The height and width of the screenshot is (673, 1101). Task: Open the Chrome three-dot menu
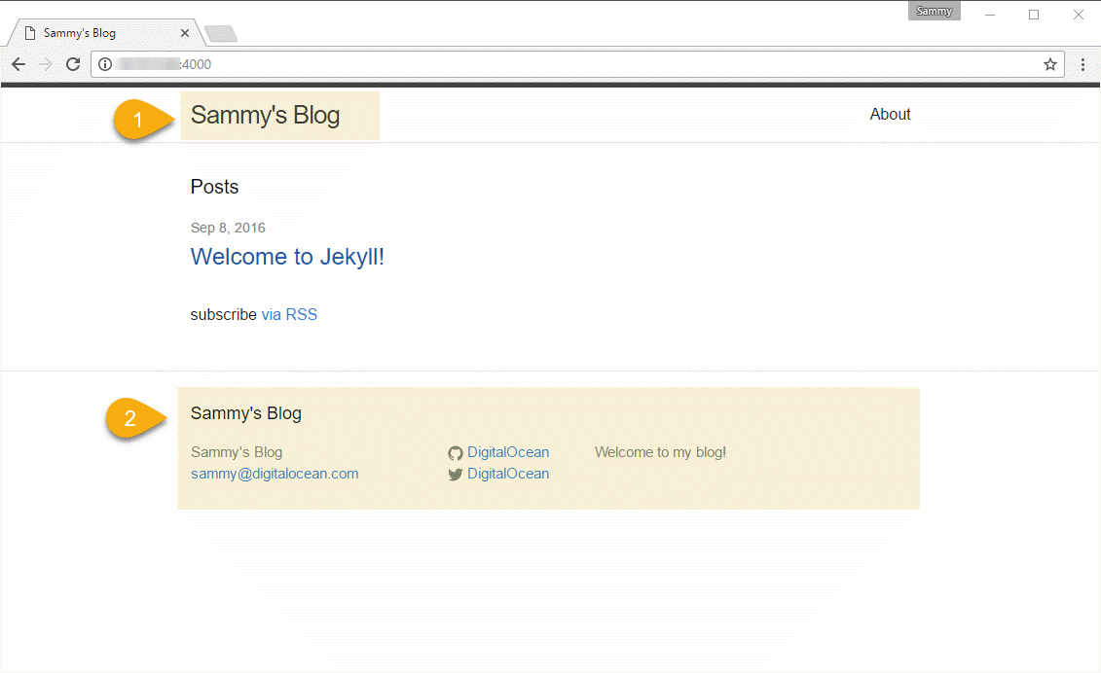click(1083, 64)
